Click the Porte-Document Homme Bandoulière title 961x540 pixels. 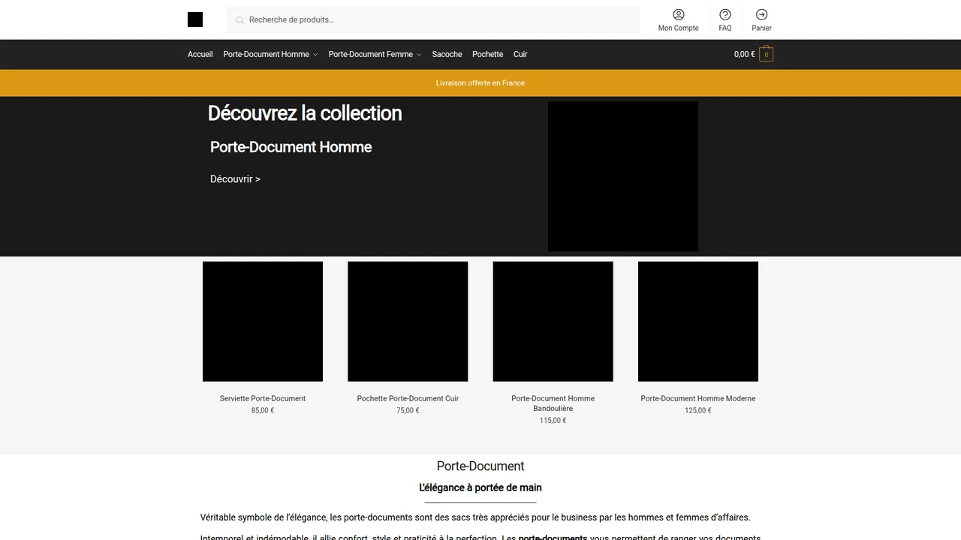(x=553, y=403)
